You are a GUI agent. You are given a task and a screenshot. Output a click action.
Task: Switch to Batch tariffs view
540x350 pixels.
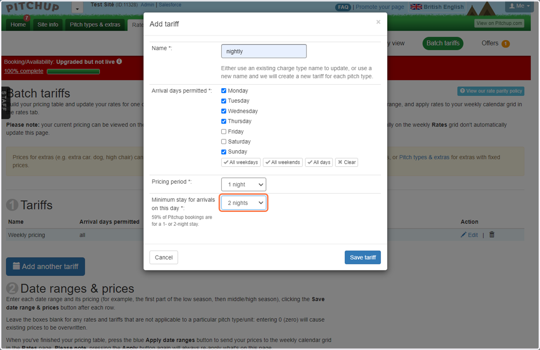point(443,43)
